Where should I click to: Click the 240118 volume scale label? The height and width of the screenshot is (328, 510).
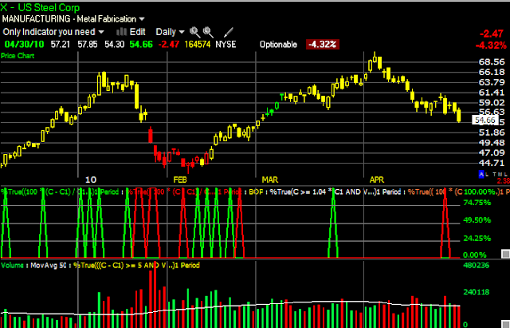tap(477, 292)
